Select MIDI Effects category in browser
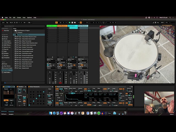 [7, 45]
